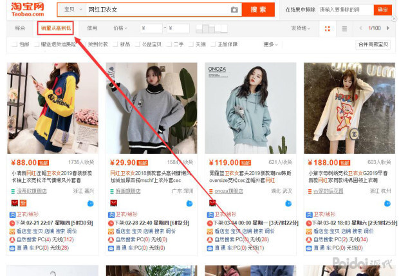
Task: Open the 洛蒂欧旗舰店 store link
Action: click(32, 191)
